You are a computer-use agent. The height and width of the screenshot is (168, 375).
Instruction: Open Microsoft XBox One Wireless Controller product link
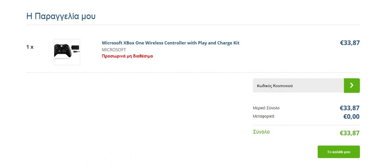point(171,43)
